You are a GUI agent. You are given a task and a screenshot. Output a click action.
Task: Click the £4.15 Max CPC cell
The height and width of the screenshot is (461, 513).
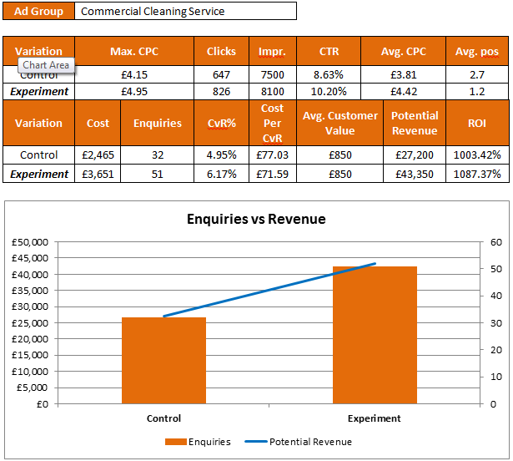(134, 74)
